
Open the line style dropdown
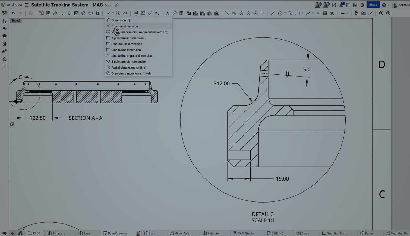point(347,13)
